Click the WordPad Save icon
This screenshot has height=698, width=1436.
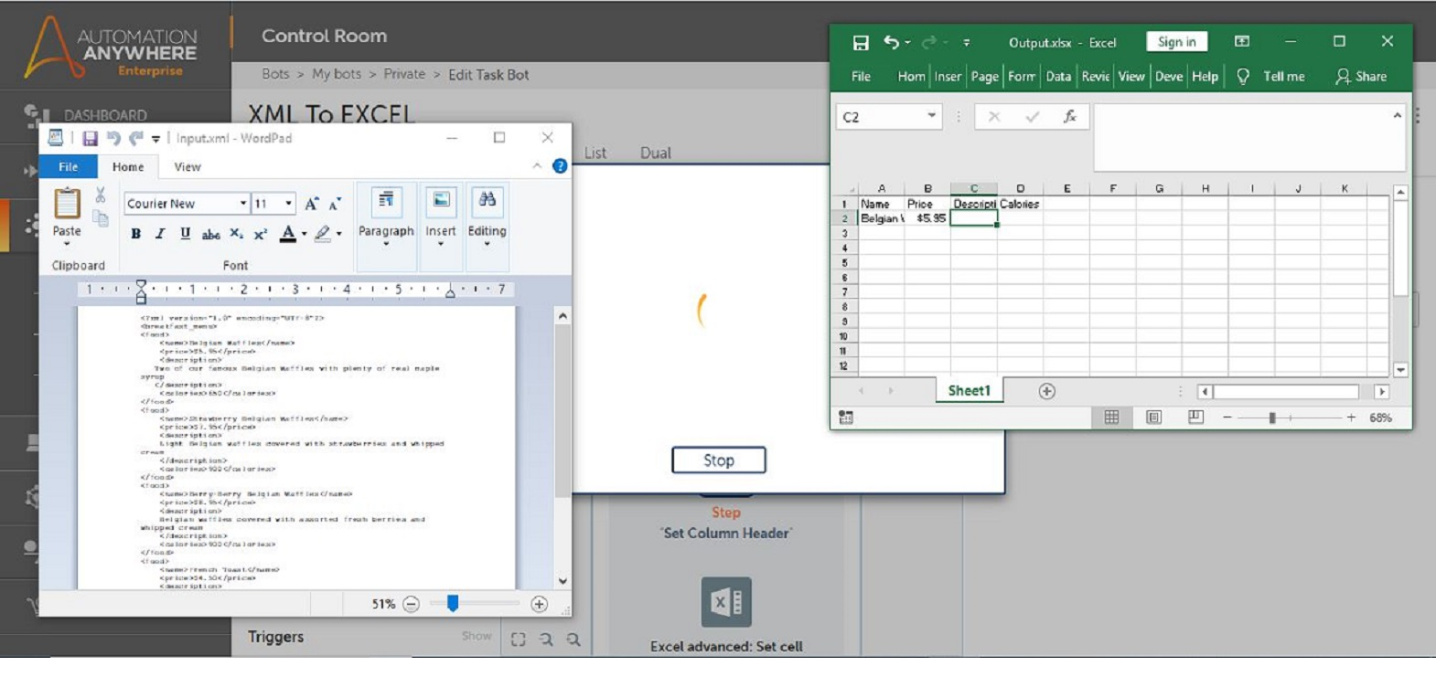tap(90, 138)
